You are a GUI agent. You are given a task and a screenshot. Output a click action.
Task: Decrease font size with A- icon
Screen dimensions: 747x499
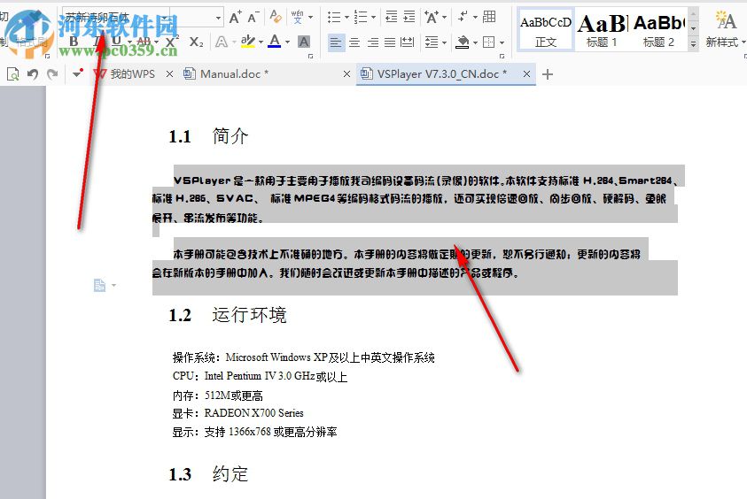[253, 17]
